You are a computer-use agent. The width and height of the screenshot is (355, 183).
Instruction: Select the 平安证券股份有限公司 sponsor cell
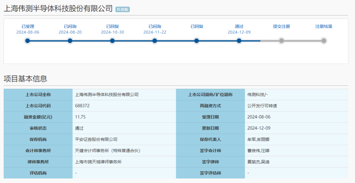click(96, 140)
